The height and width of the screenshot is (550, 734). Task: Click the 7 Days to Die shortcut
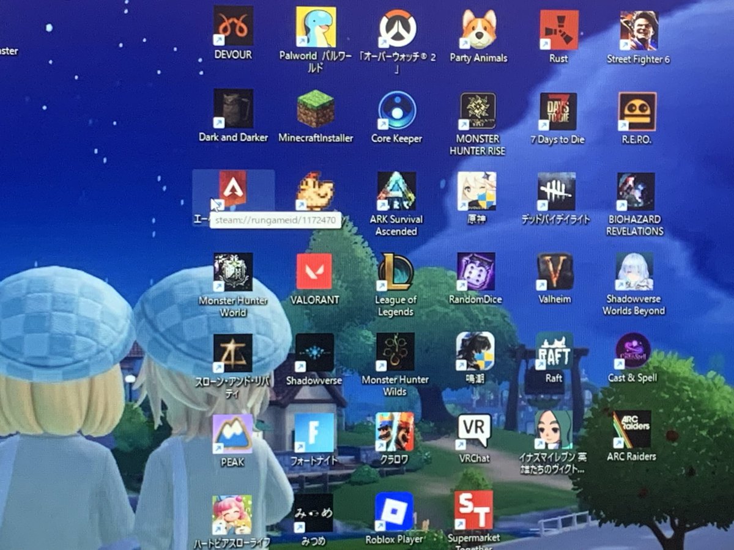[558, 112]
